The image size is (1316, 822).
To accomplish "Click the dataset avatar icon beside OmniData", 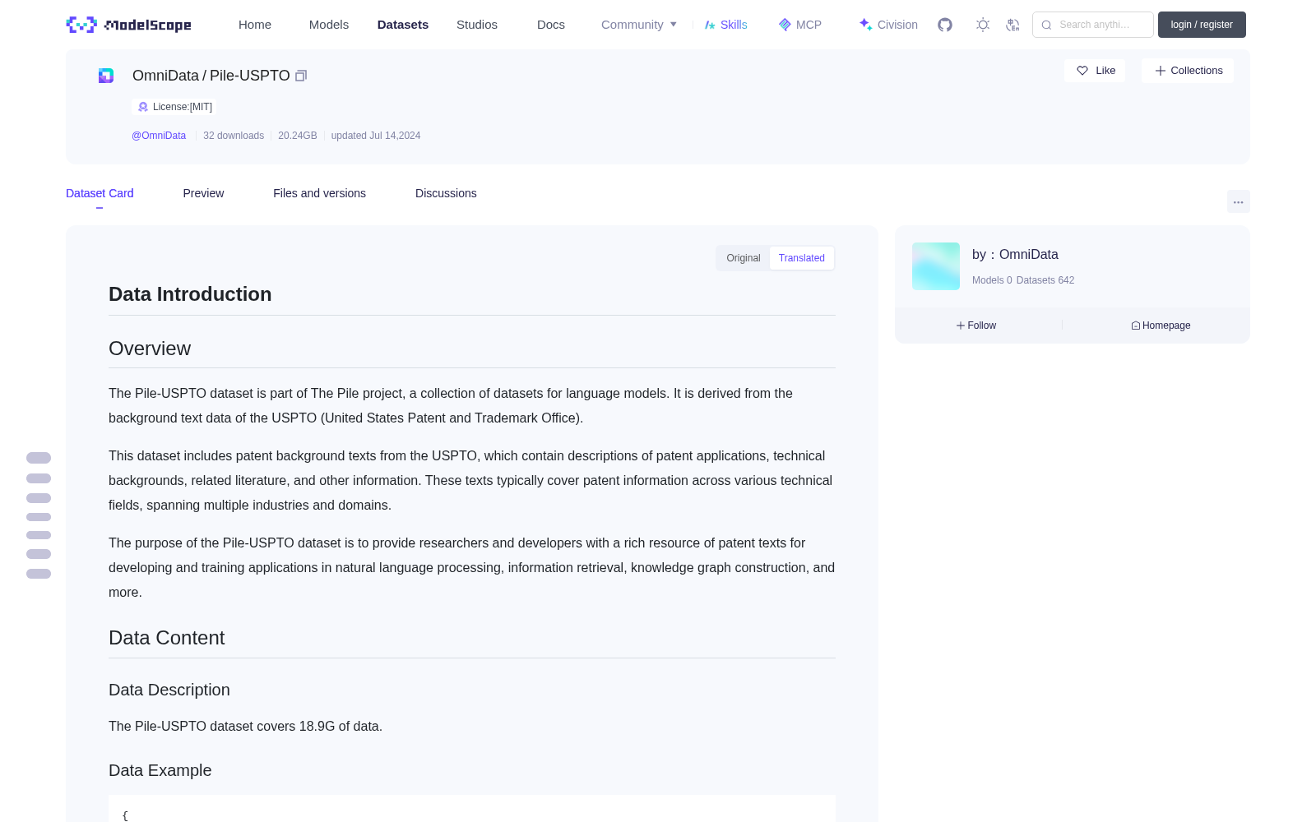I will [106, 76].
